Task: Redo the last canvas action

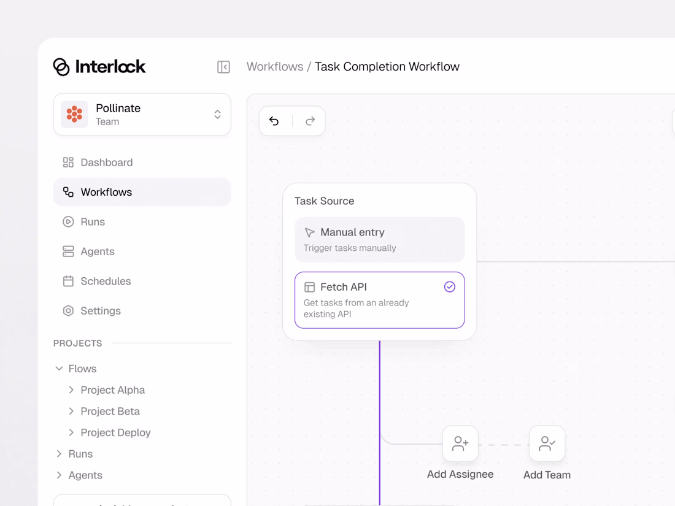Action: click(x=310, y=121)
